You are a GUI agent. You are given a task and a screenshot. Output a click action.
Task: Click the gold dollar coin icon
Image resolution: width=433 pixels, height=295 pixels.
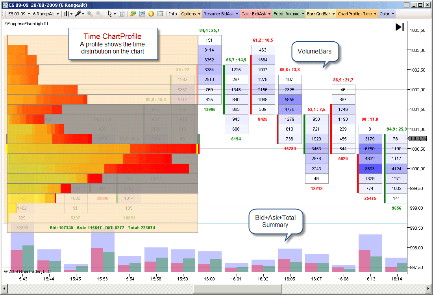pyautogui.click(x=151, y=14)
